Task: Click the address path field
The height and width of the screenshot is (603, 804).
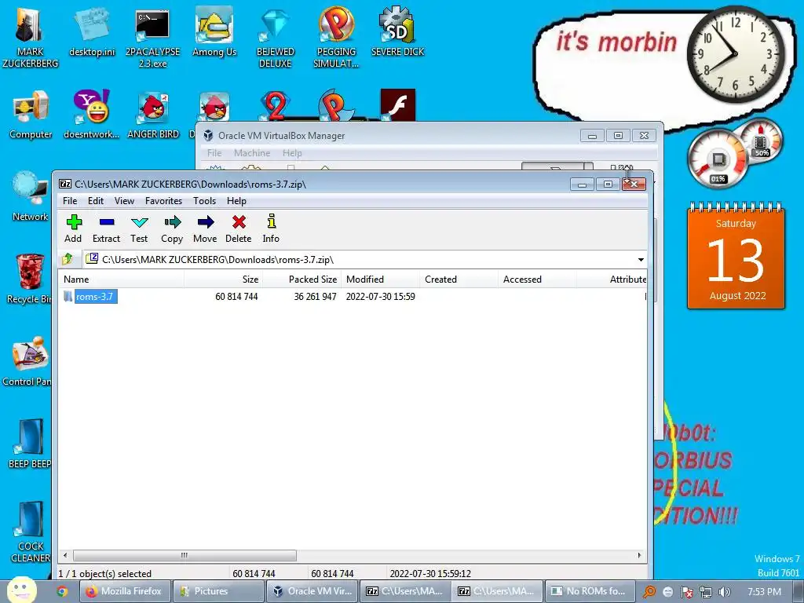Action: 359,259
